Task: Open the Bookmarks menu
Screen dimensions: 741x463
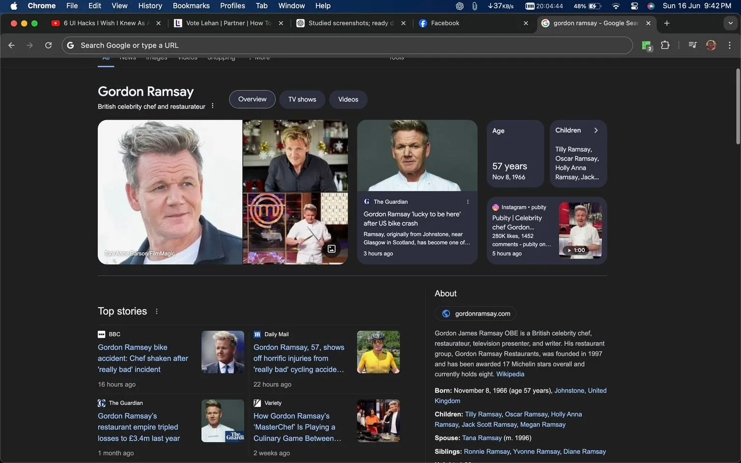Action: tap(191, 6)
